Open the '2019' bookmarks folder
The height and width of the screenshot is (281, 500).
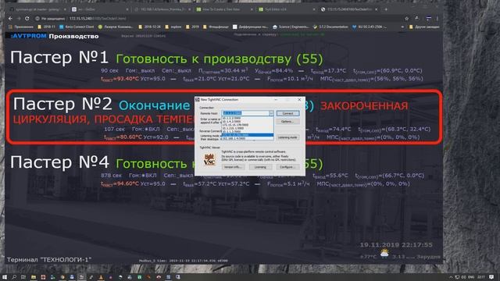pos(193,27)
